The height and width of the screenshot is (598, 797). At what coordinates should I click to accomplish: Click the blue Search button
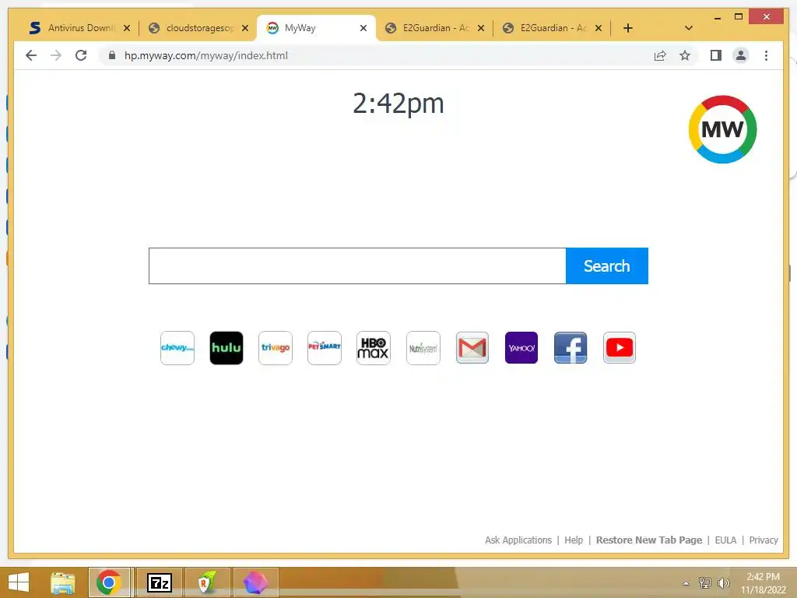(607, 266)
